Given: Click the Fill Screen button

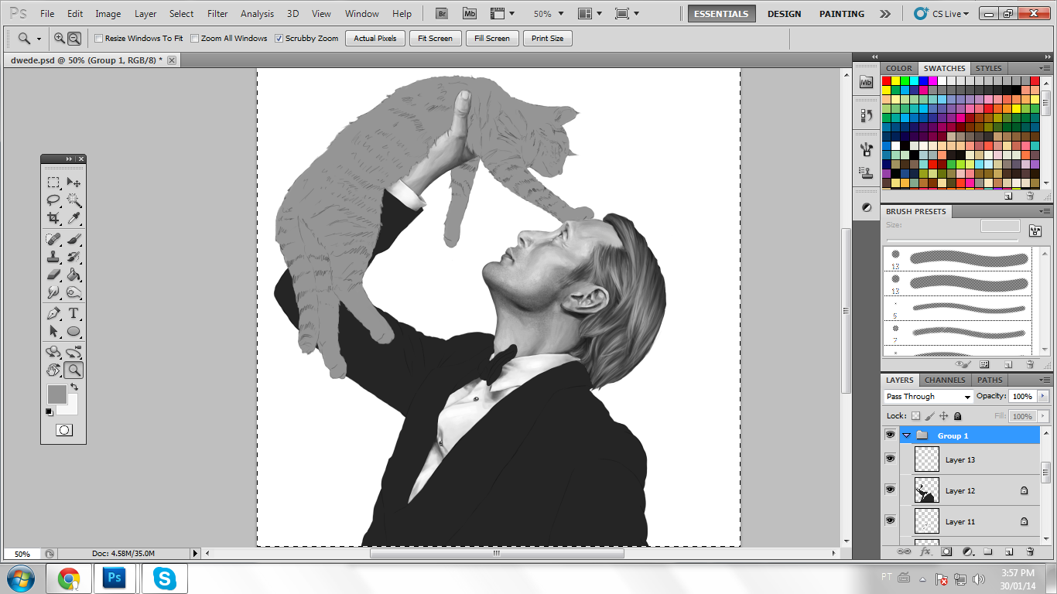Looking at the screenshot, I should coord(492,38).
